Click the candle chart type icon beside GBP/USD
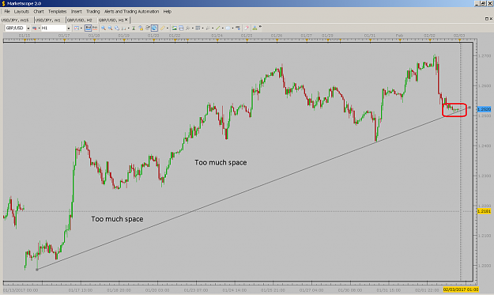 click(34, 28)
